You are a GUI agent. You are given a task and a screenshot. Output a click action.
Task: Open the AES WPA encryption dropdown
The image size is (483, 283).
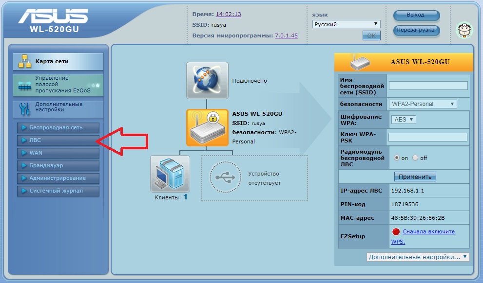(404, 120)
